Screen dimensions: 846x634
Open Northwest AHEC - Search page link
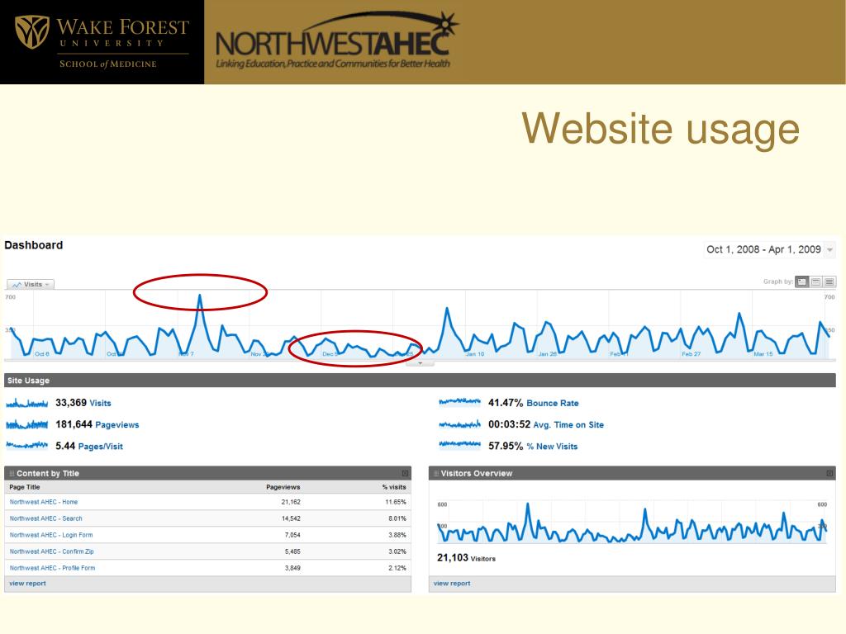(x=46, y=518)
